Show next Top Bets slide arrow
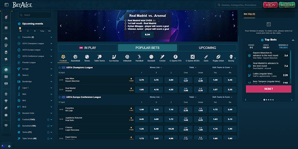298x149 pixels. [292, 100]
